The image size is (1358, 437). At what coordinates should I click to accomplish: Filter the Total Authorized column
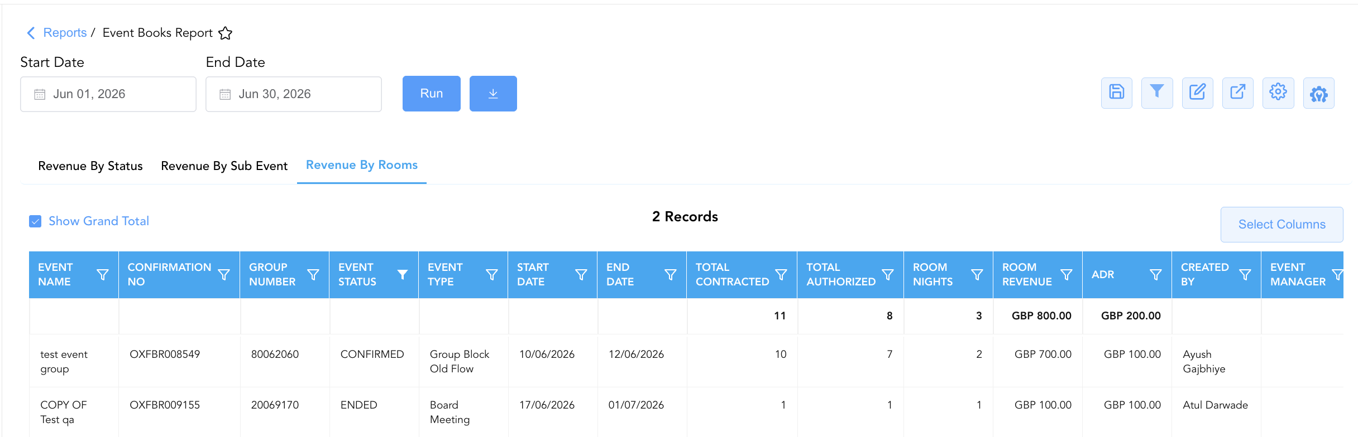pyautogui.click(x=888, y=275)
